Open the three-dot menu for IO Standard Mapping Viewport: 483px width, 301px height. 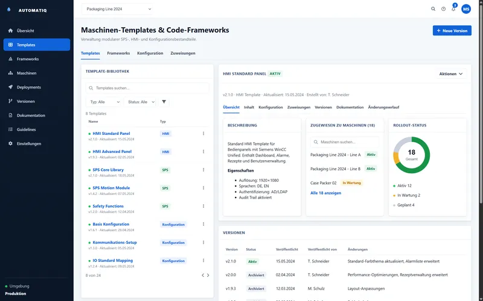203,261
